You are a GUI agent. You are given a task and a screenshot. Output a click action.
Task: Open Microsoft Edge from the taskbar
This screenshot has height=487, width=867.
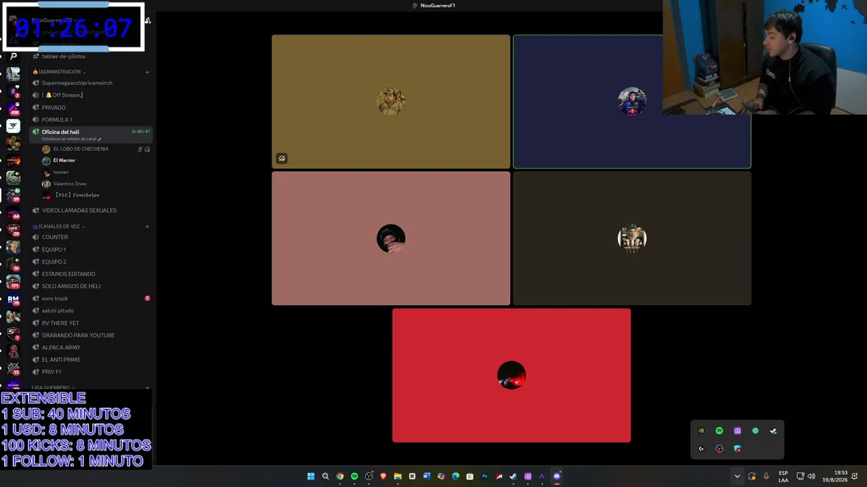pos(455,476)
